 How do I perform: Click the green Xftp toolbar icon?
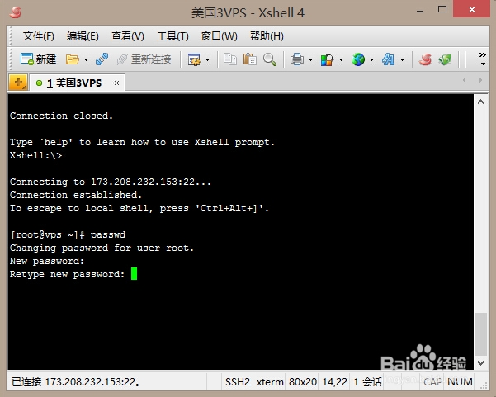445,59
